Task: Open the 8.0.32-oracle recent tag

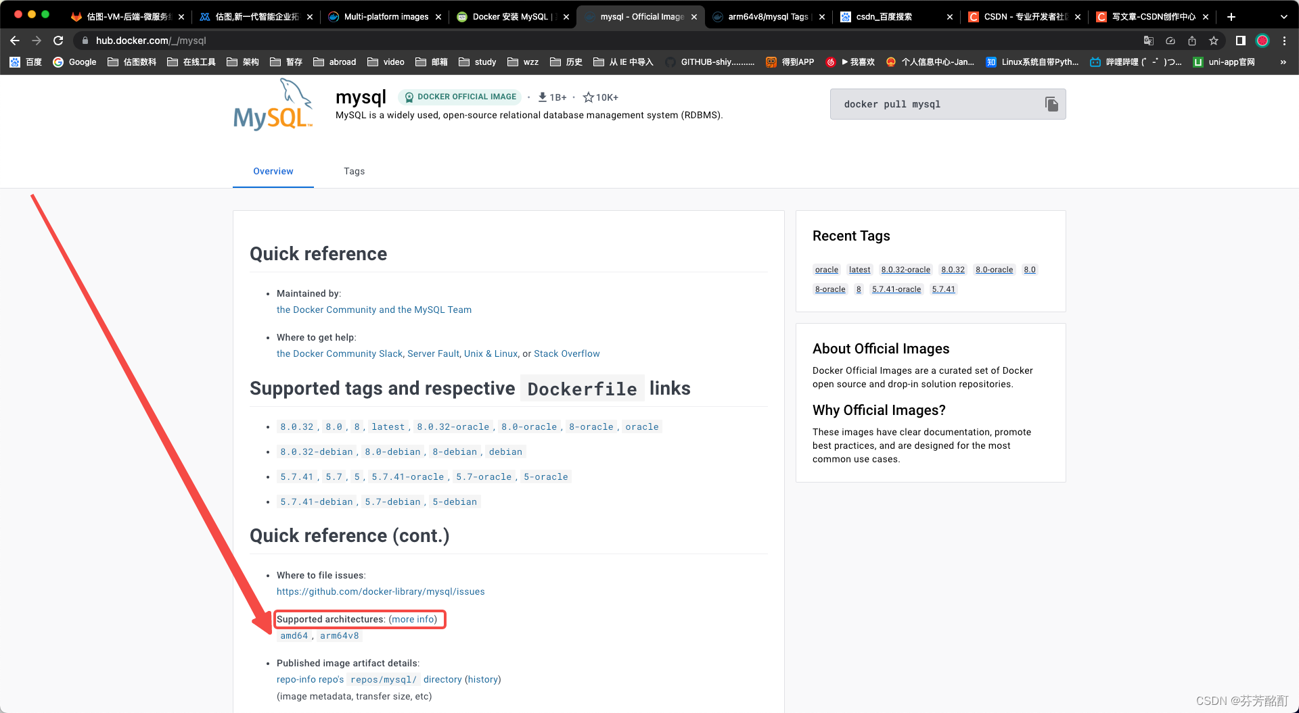Action: (x=906, y=270)
